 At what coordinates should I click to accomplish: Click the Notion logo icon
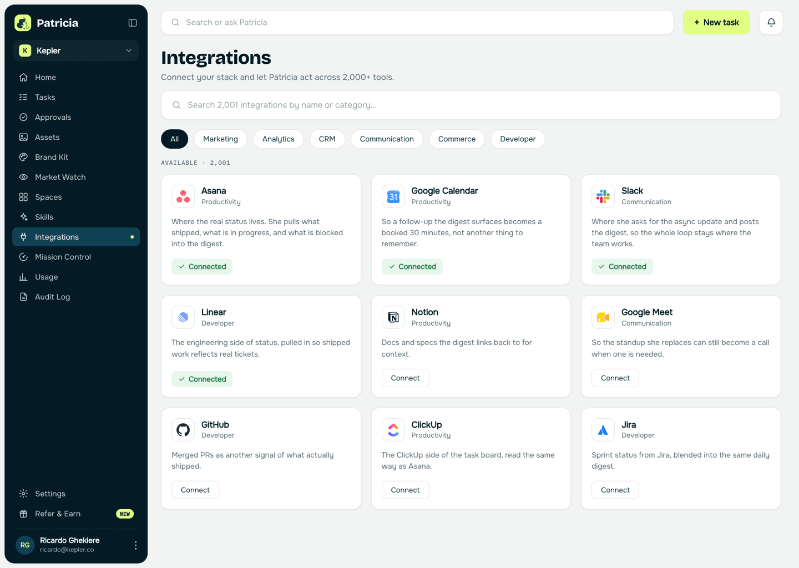pos(393,317)
